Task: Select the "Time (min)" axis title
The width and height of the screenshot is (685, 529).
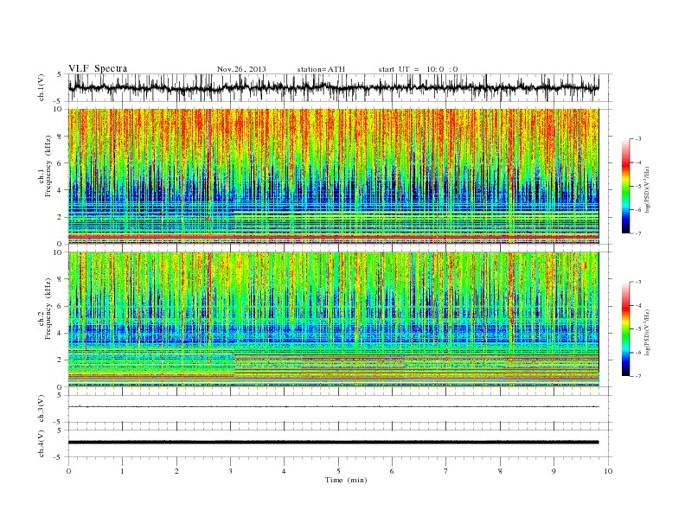Action: [346, 480]
